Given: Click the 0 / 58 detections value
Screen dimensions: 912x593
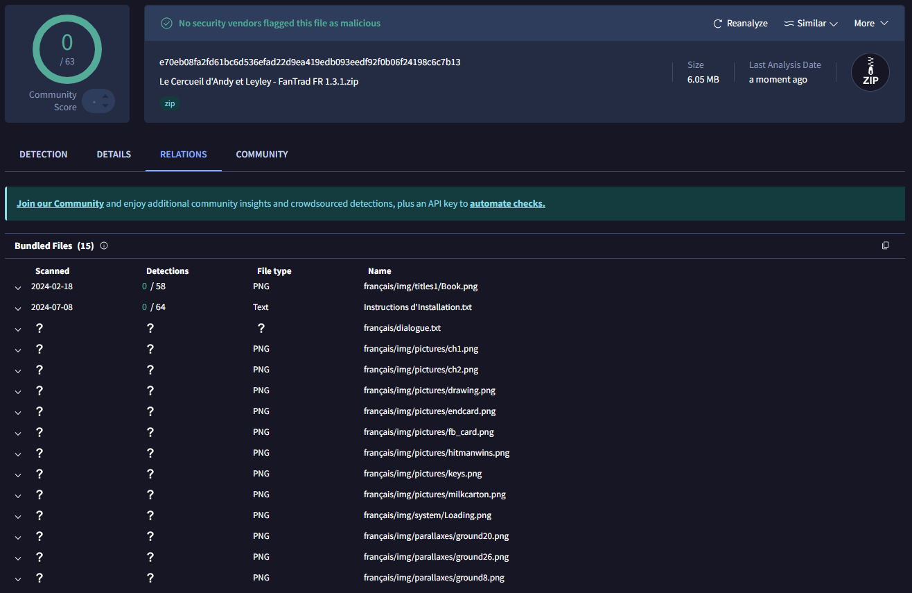Looking at the screenshot, I should [154, 286].
